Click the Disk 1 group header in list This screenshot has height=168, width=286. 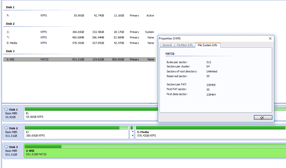[x=10, y=7]
